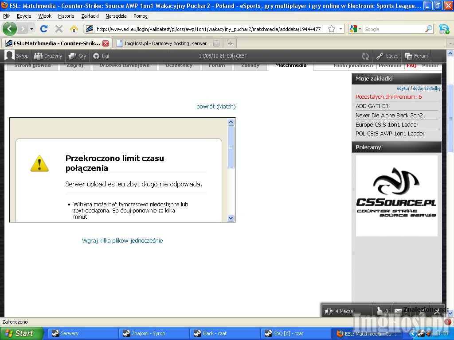This screenshot has width=454, height=340.
Task: Open the Edycja menu
Action: pos(24,16)
